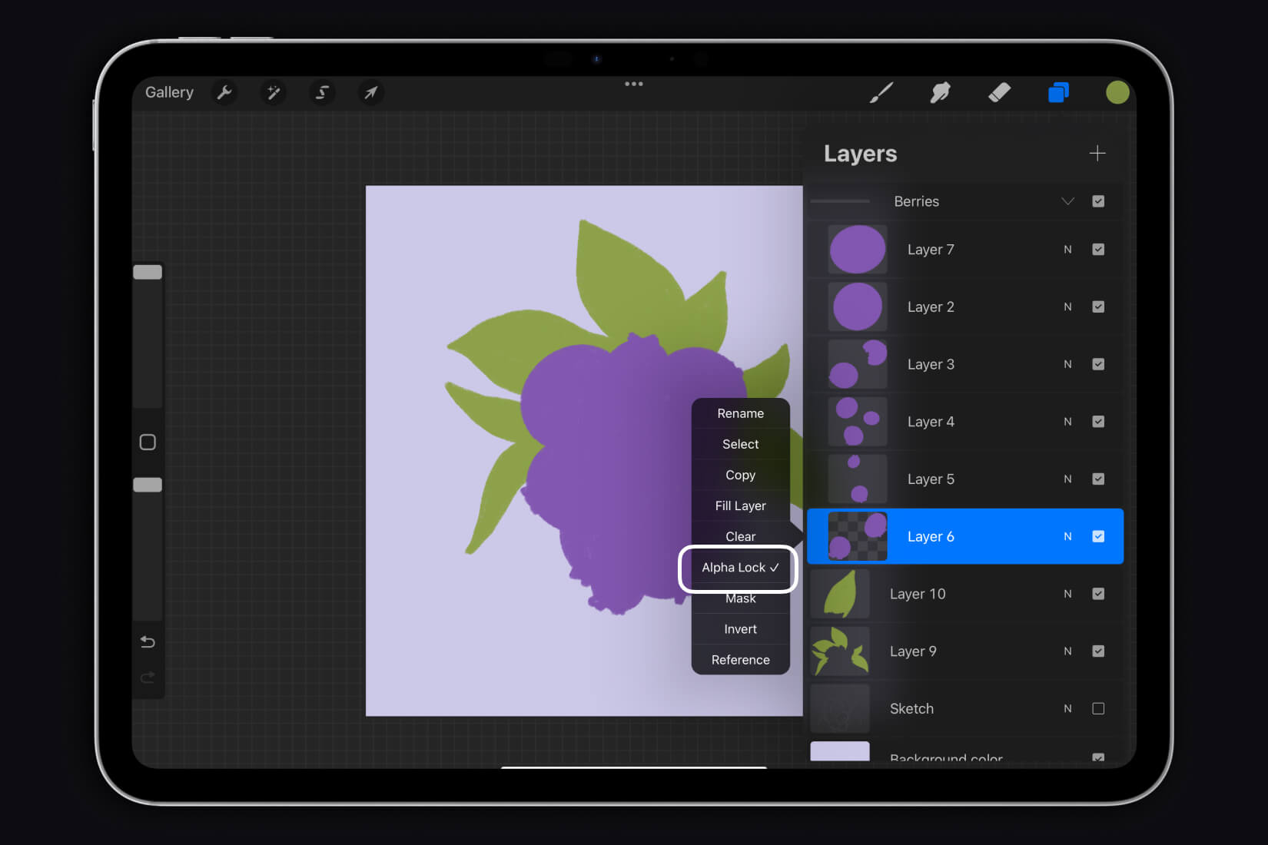Tap the Layer 2 thumbnail
1268x845 pixels.
[858, 307]
